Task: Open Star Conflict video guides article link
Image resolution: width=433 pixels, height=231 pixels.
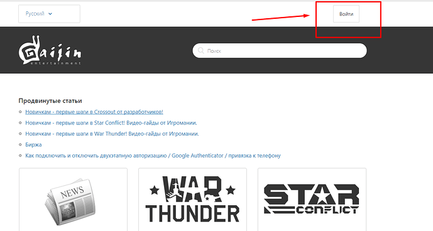Action: click(111, 123)
